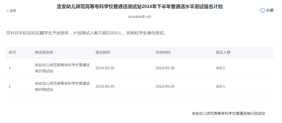Click start date 2024-09-29 in row two
The height and width of the screenshot is (123, 282).
pyautogui.click(x=105, y=86)
